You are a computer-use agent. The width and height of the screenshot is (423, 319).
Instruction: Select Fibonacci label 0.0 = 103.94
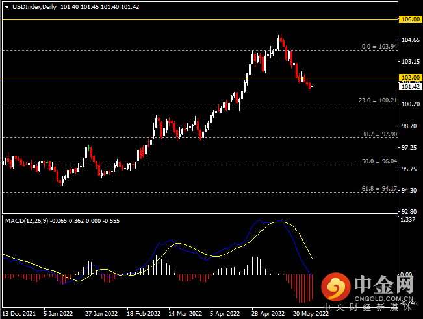tap(379, 47)
